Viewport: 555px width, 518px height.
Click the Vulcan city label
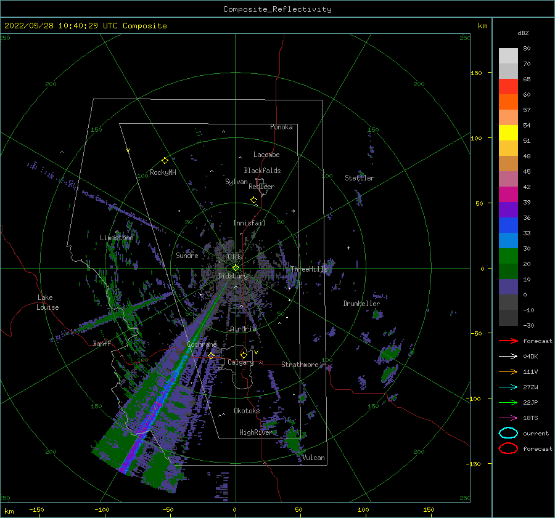(x=314, y=458)
